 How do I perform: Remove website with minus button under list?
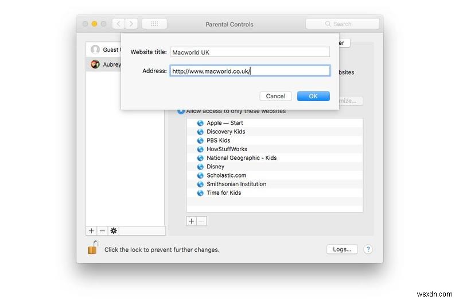202,221
